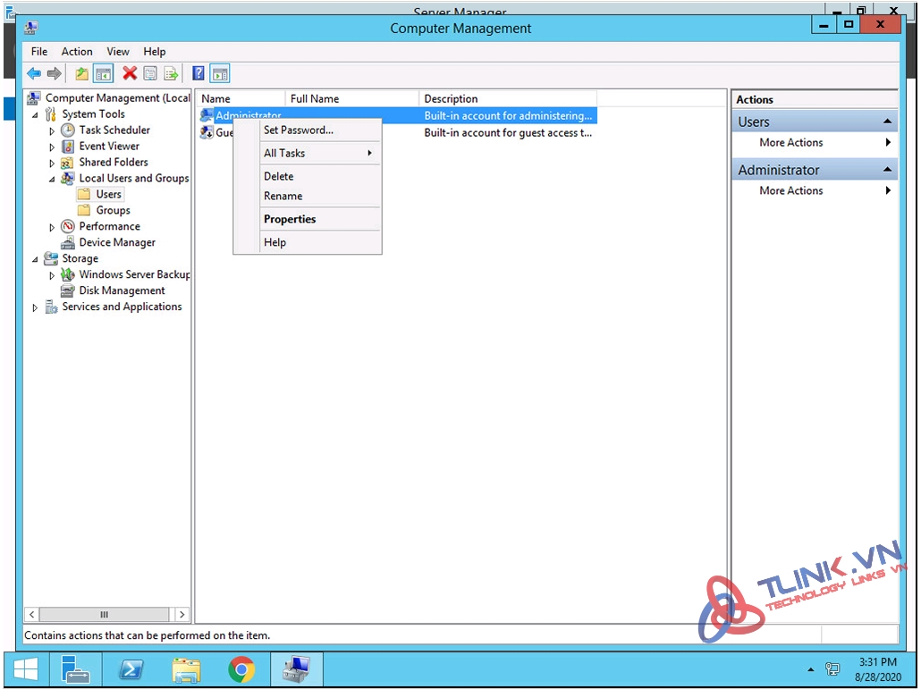
Task: Click the Up One Level folder icon
Action: (81, 74)
